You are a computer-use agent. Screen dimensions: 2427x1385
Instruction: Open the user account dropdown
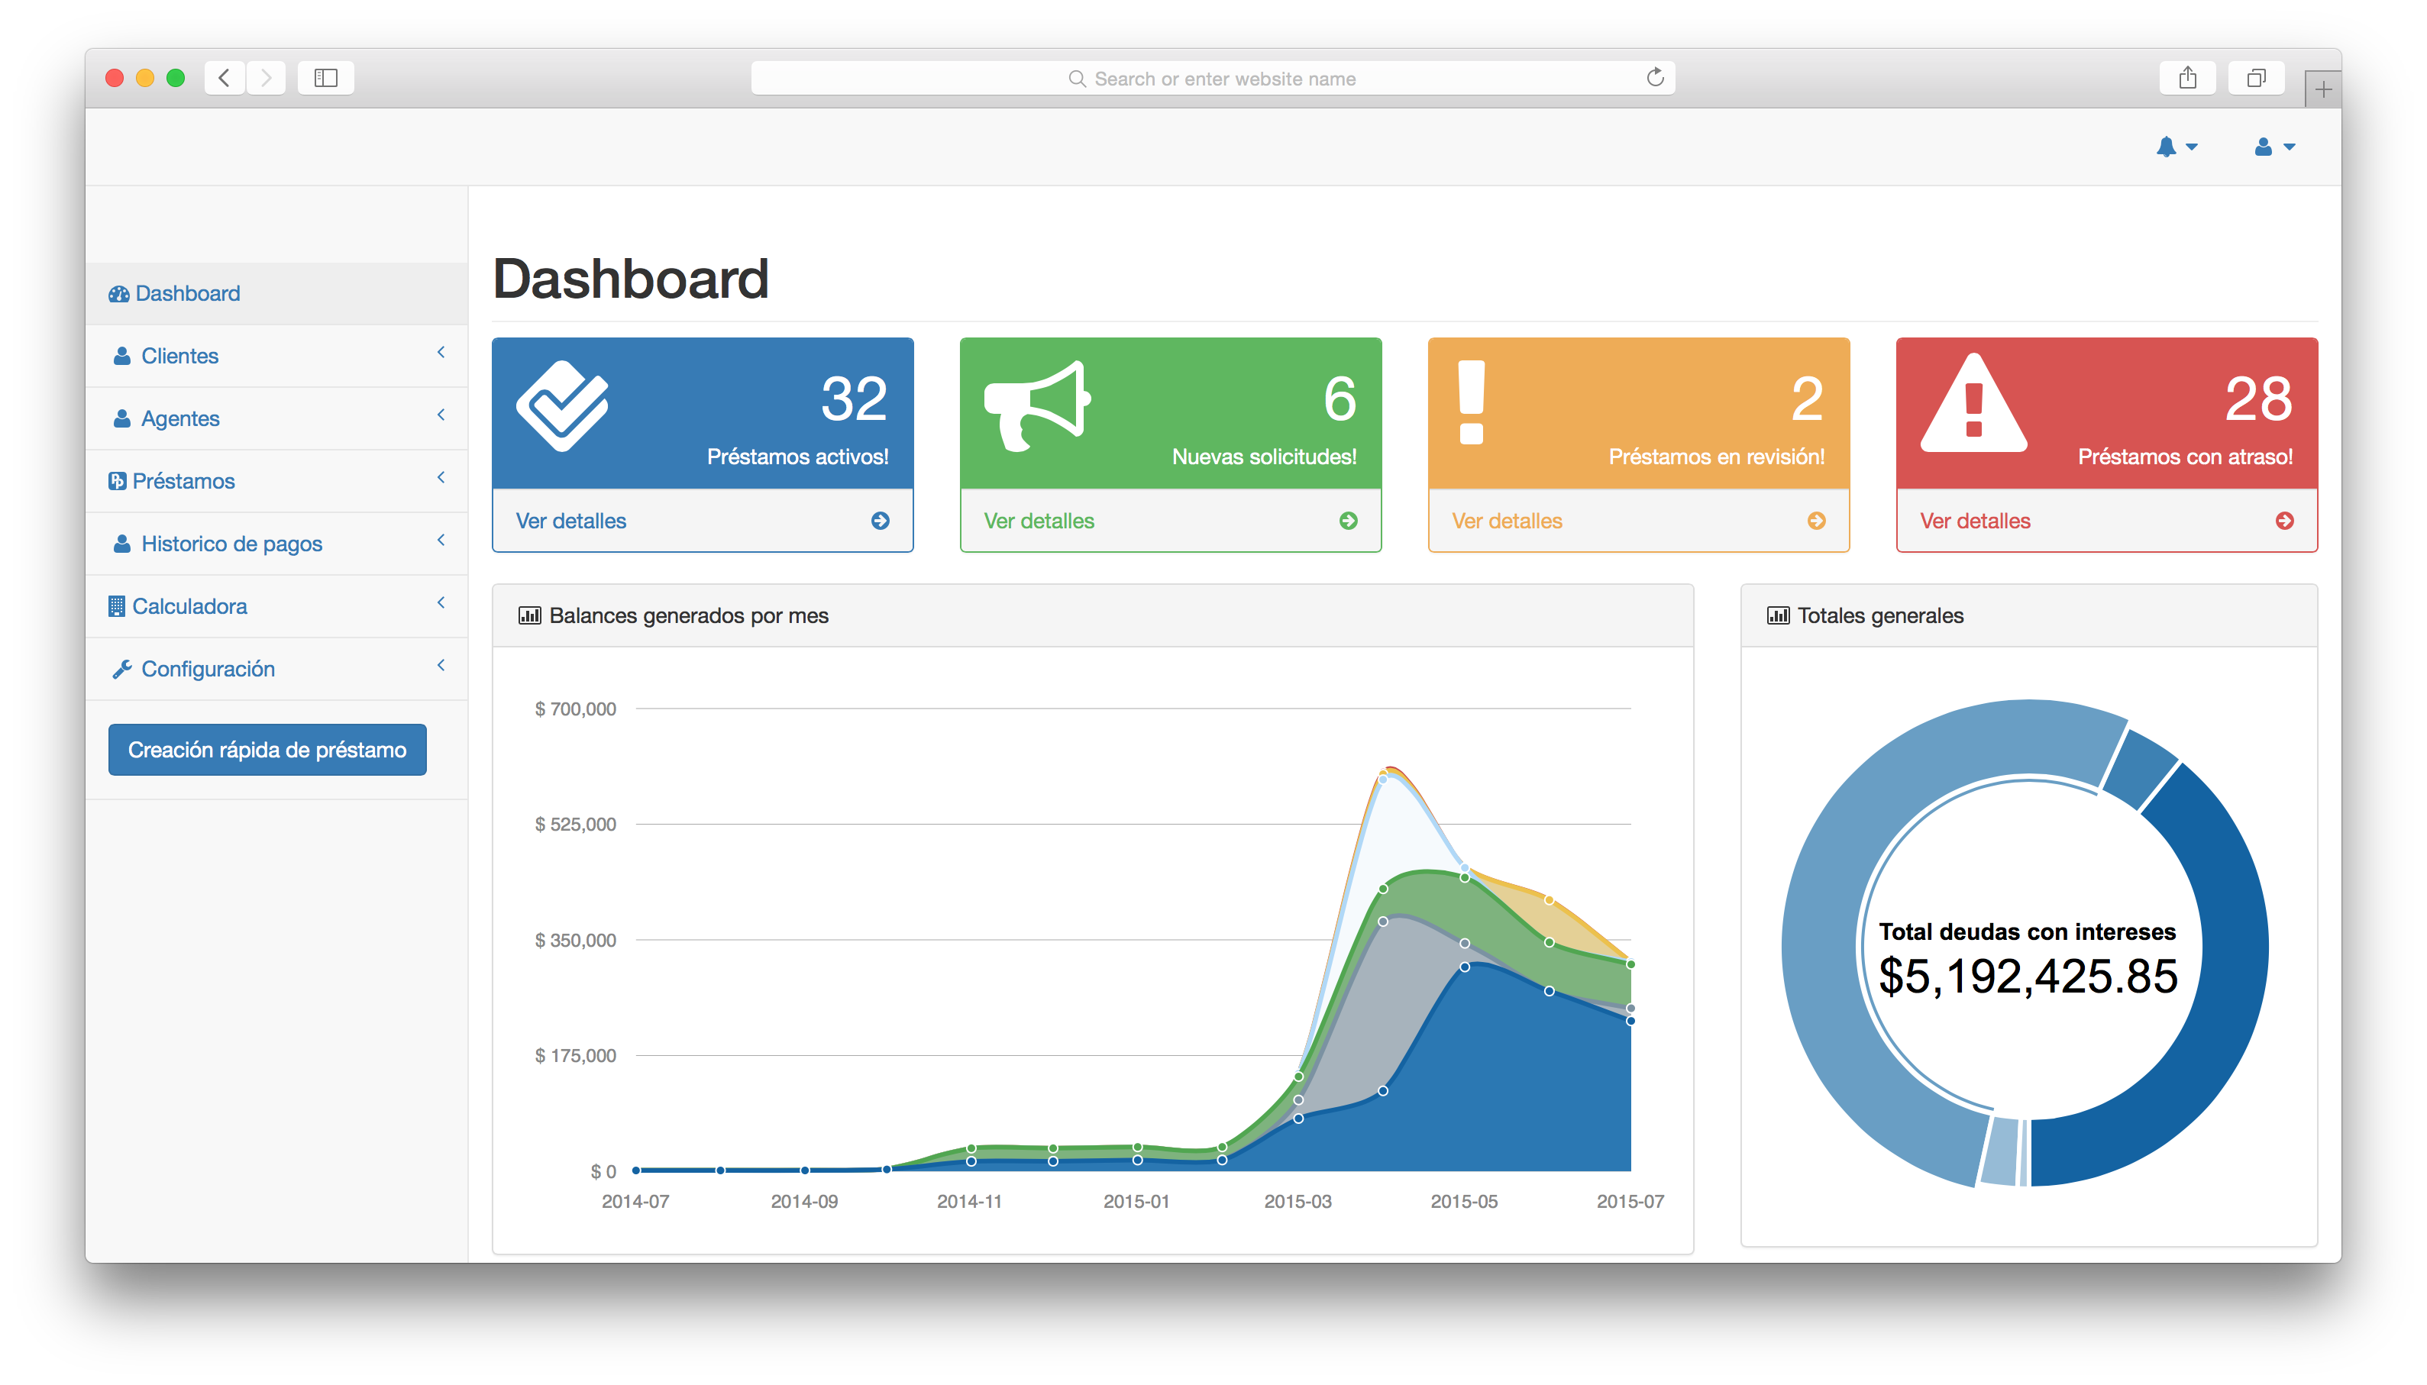pyautogui.click(x=2273, y=147)
